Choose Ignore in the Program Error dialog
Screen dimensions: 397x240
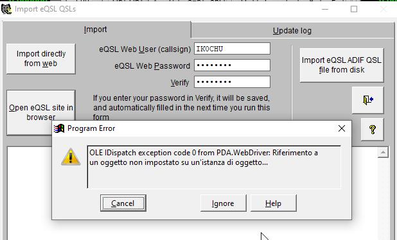pos(223,203)
